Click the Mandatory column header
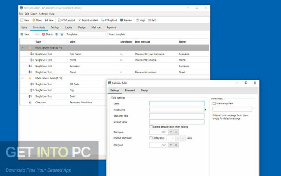This screenshot has height=176, width=281. coord(126,42)
